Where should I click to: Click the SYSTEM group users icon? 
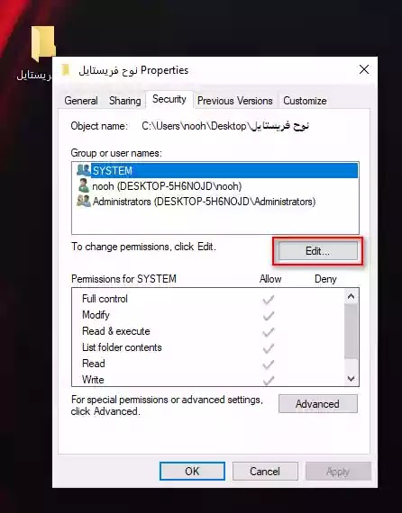tap(84, 170)
